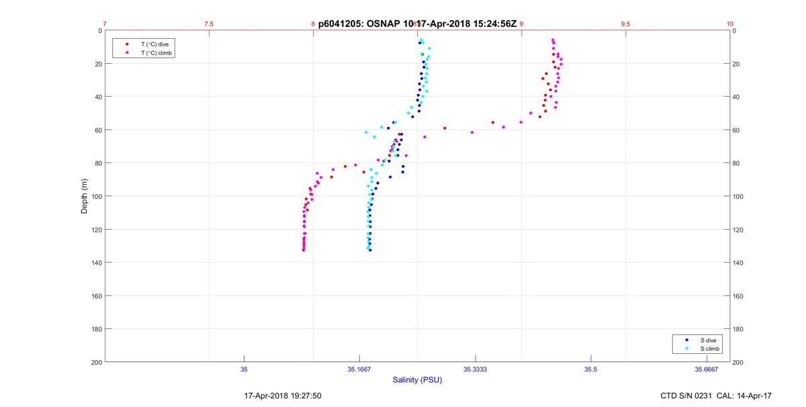The width and height of the screenshot is (806, 407).
Task: Click depth tick 40 on left axis
Action: 98,97
